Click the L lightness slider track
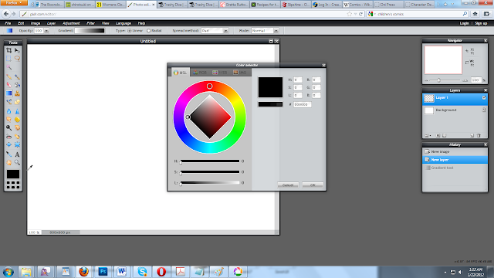Screen dimensions: 494x278 coord(210,183)
